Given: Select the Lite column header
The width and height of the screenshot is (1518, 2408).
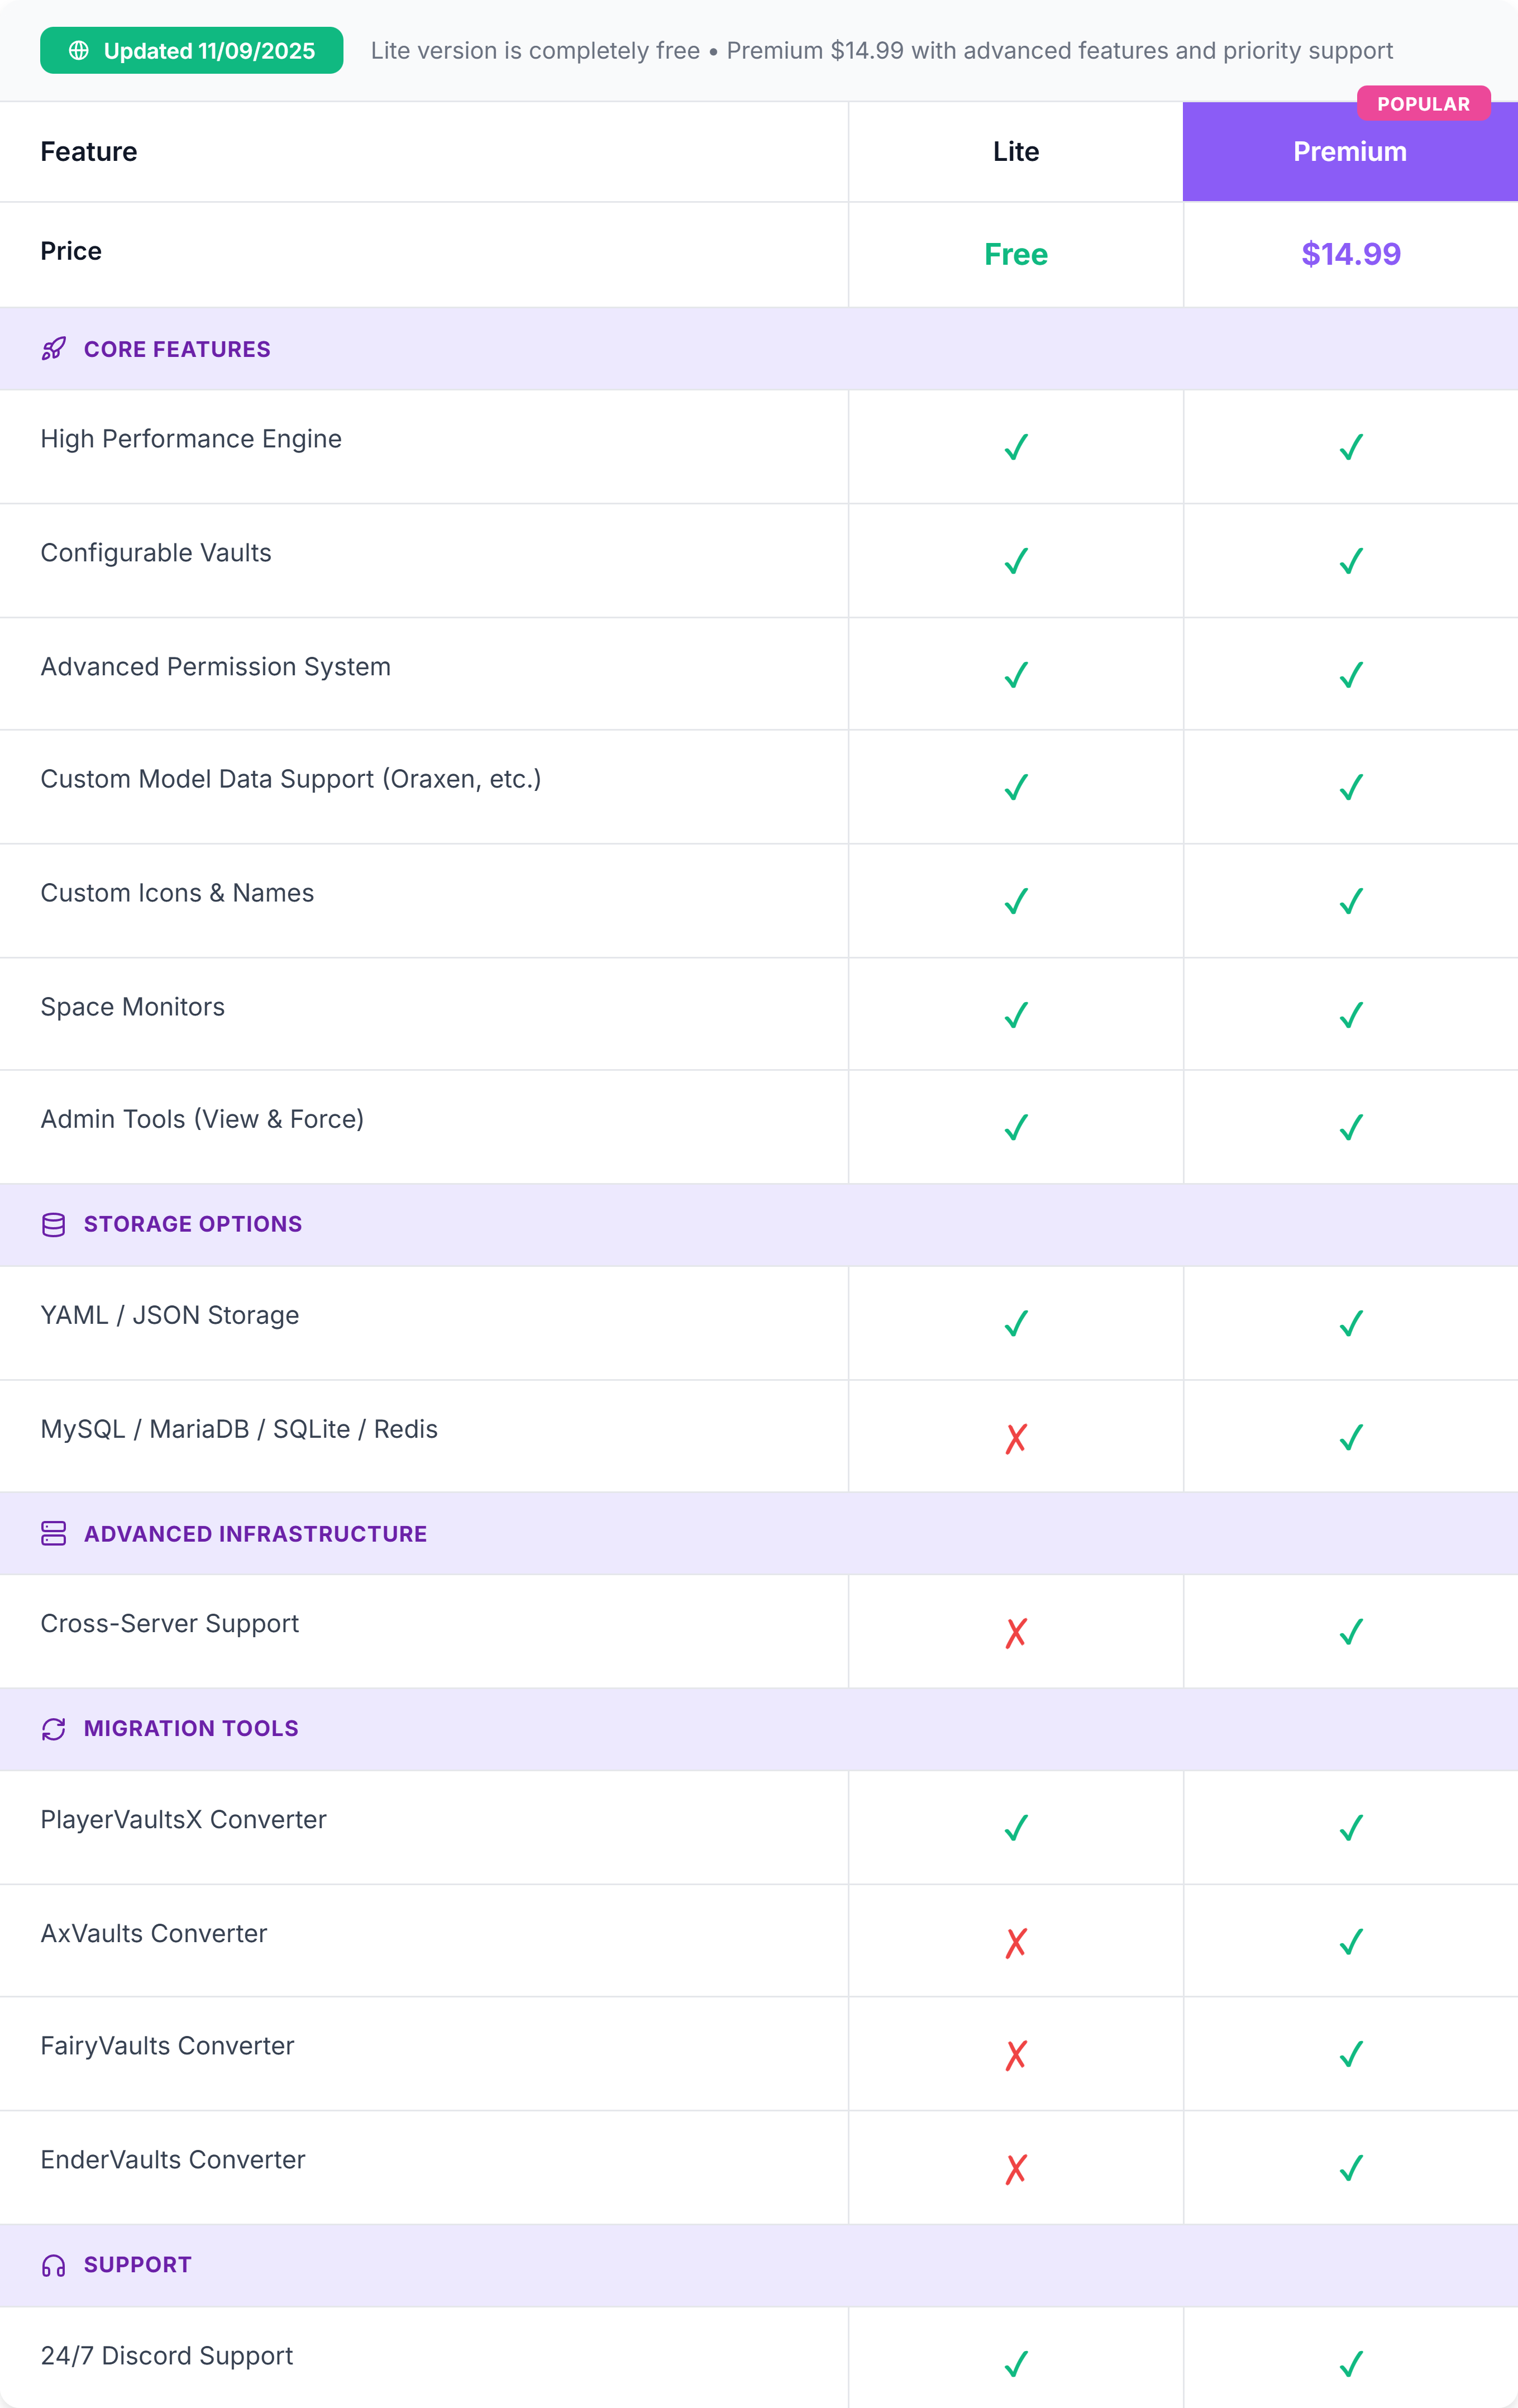Looking at the screenshot, I should [1016, 152].
